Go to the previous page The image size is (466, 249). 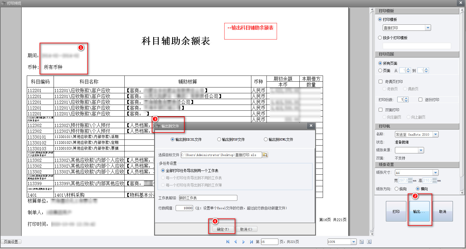point(236,242)
